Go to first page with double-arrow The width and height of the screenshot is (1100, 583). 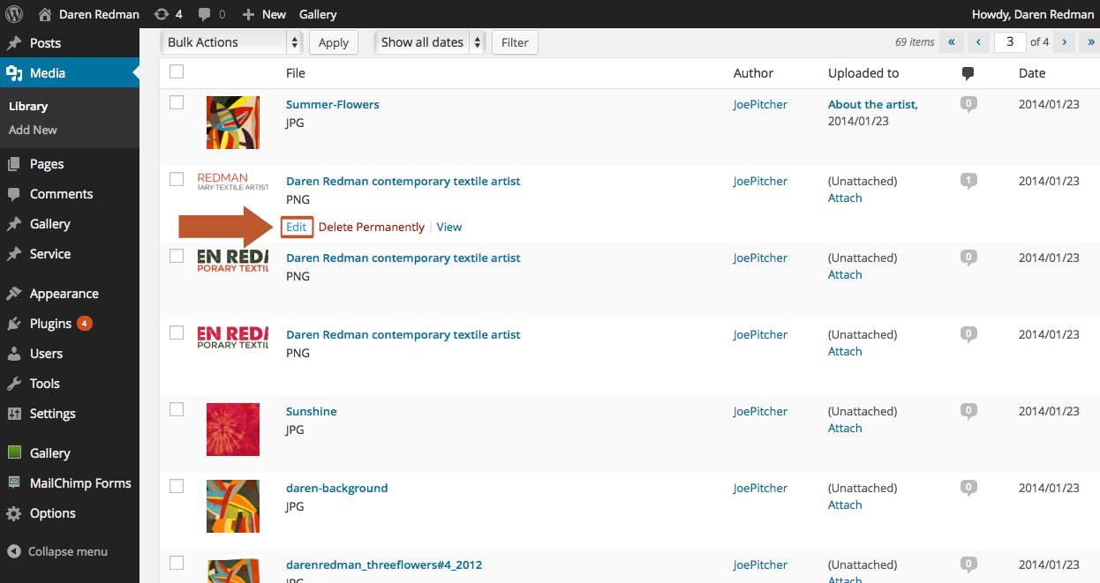pyautogui.click(x=952, y=41)
